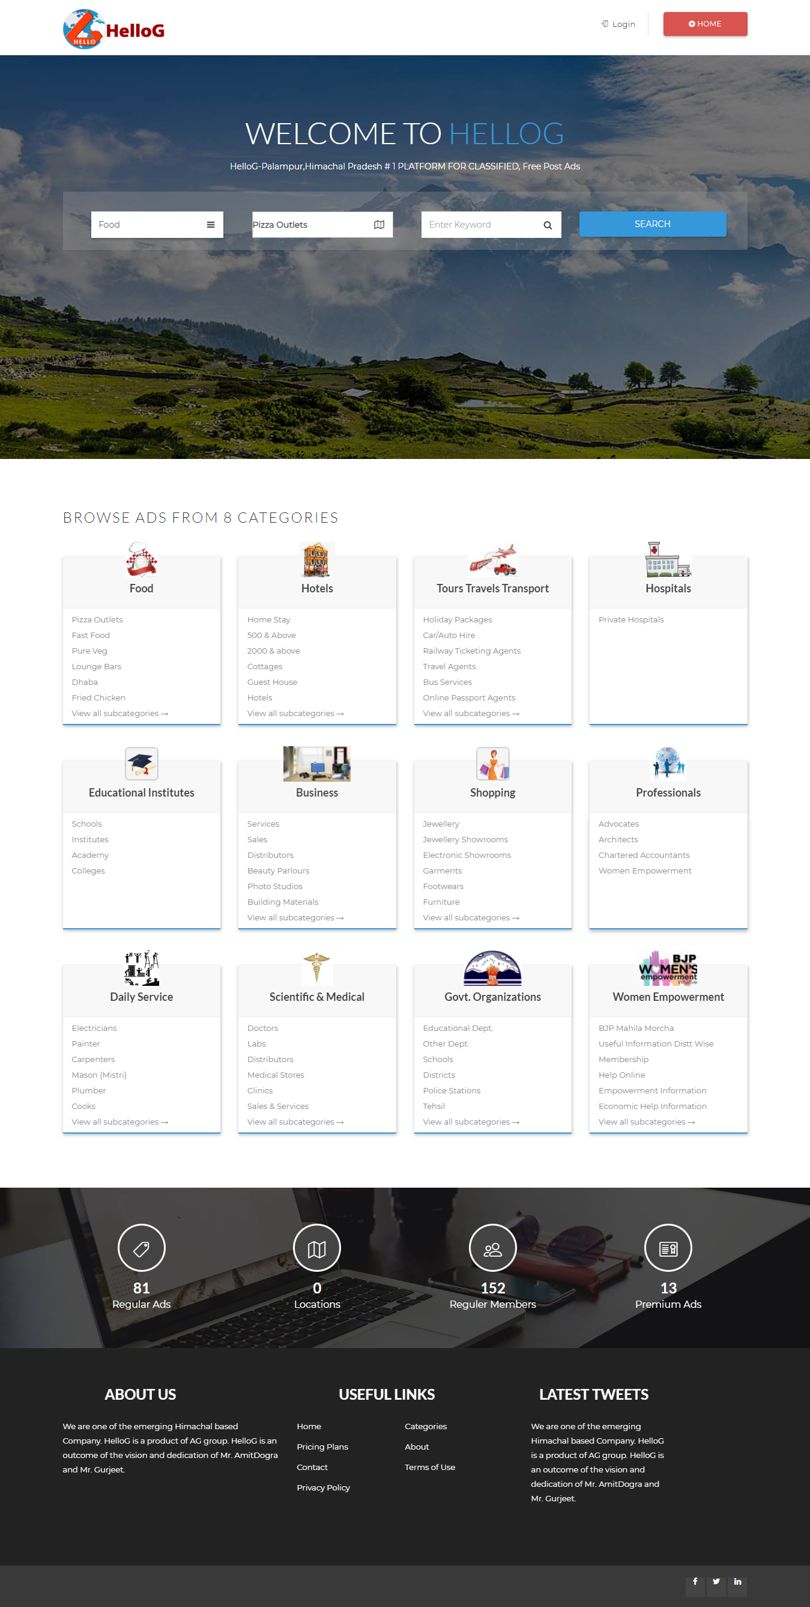Open the Beauty Parlours subcategory

tap(278, 871)
